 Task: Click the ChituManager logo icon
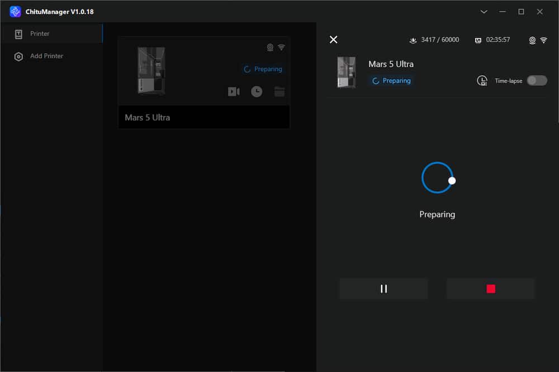[15, 11]
